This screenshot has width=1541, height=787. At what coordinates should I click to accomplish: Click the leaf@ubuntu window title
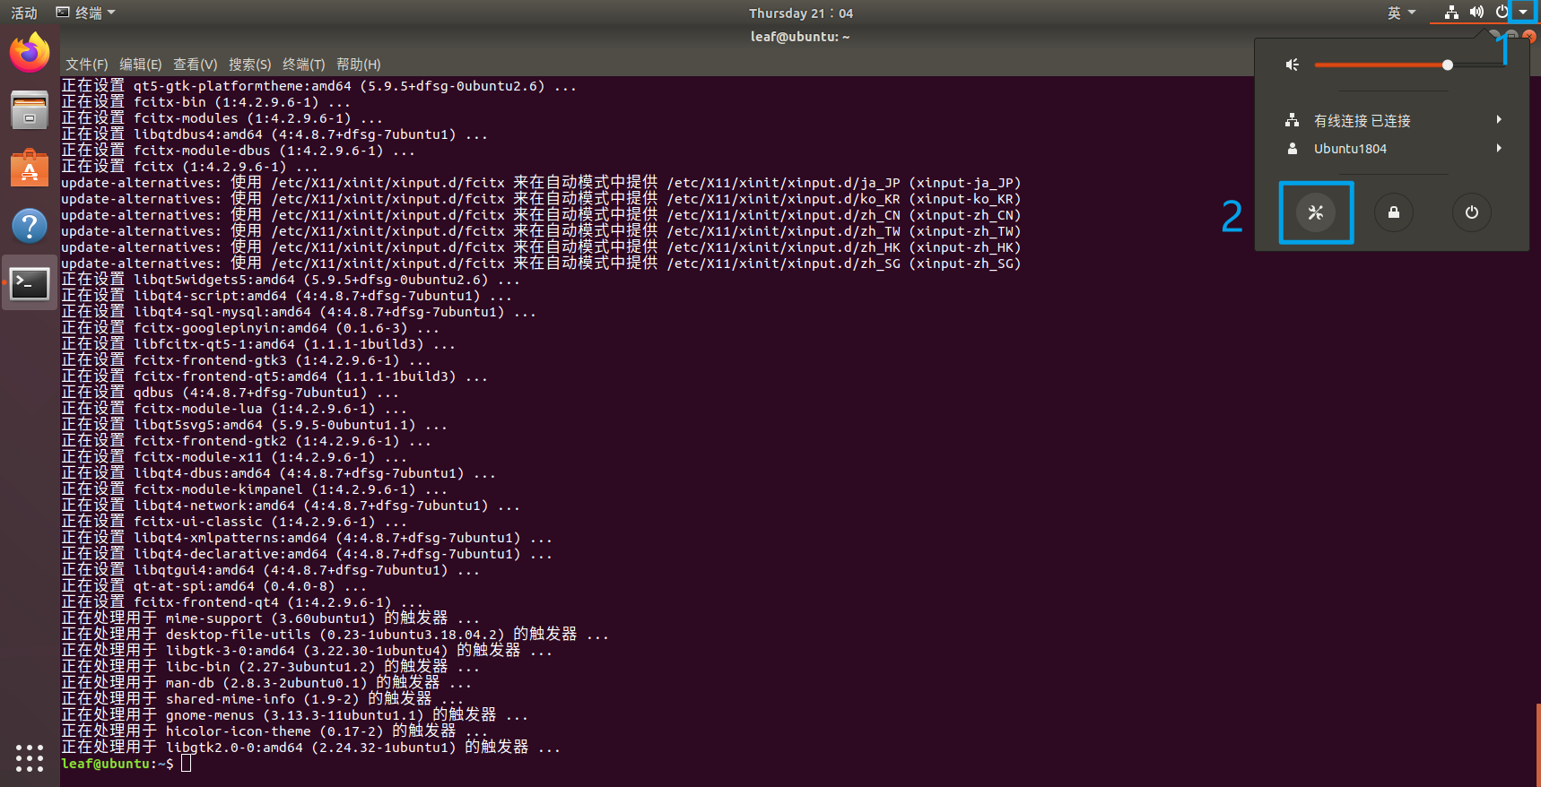(800, 37)
